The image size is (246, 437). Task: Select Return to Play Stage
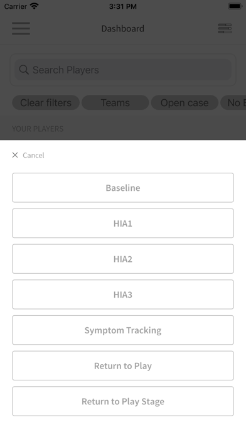click(123, 401)
